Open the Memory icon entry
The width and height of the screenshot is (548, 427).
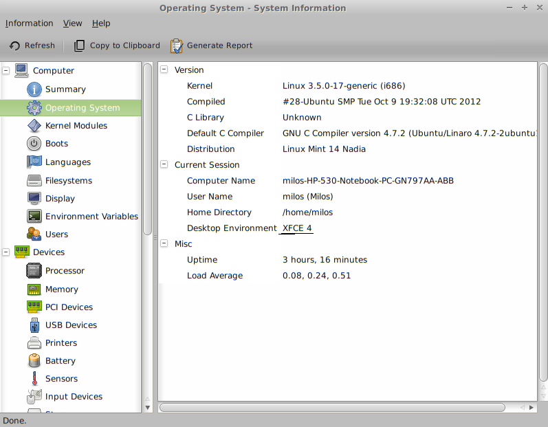pos(34,289)
